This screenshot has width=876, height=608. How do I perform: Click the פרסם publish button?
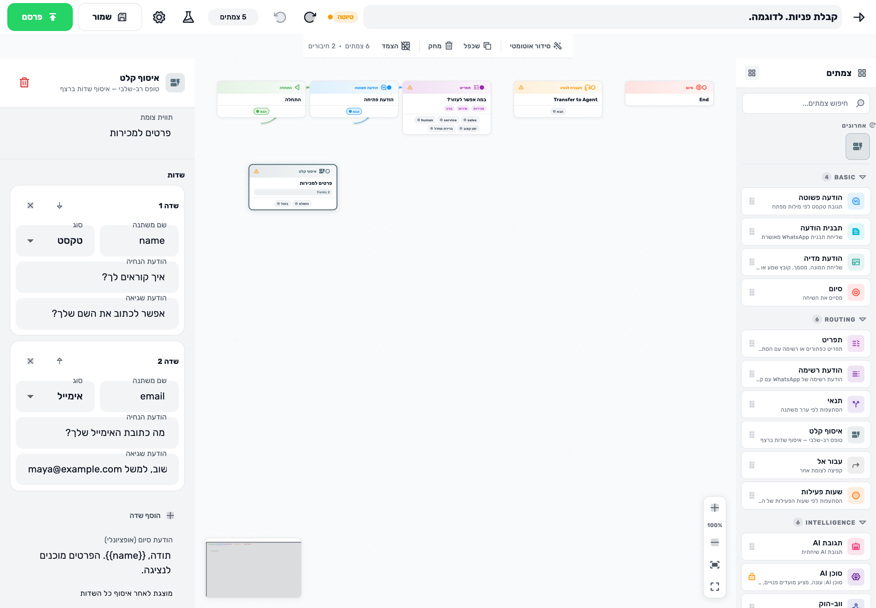[x=40, y=17]
